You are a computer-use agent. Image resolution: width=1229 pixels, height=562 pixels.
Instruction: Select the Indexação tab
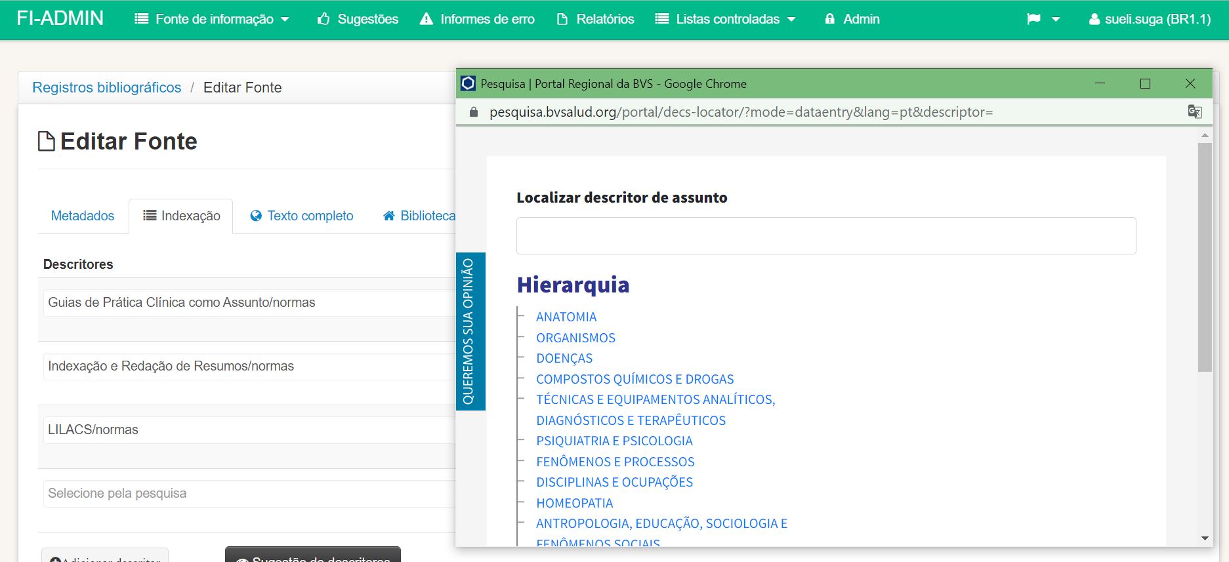181,216
